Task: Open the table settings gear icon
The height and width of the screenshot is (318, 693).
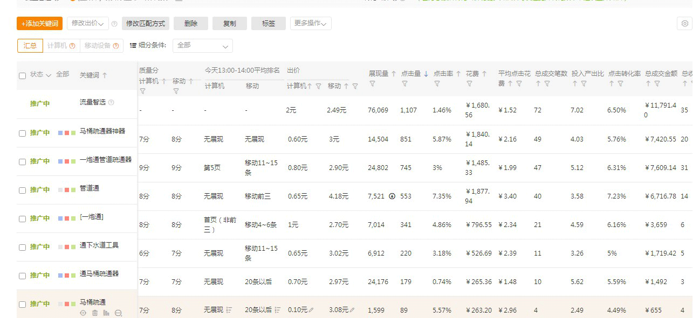Action: [684, 24]
